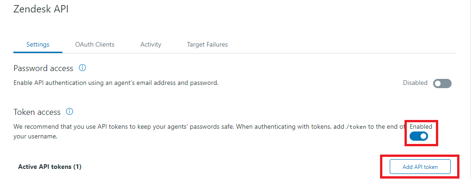This screenshot has width=471, height=179.
Task: Click the Disabled status label
Action: coord(415,83)
